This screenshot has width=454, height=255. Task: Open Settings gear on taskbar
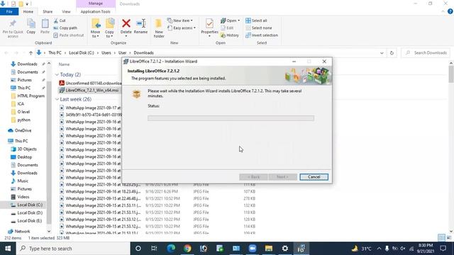click(285, 249)
